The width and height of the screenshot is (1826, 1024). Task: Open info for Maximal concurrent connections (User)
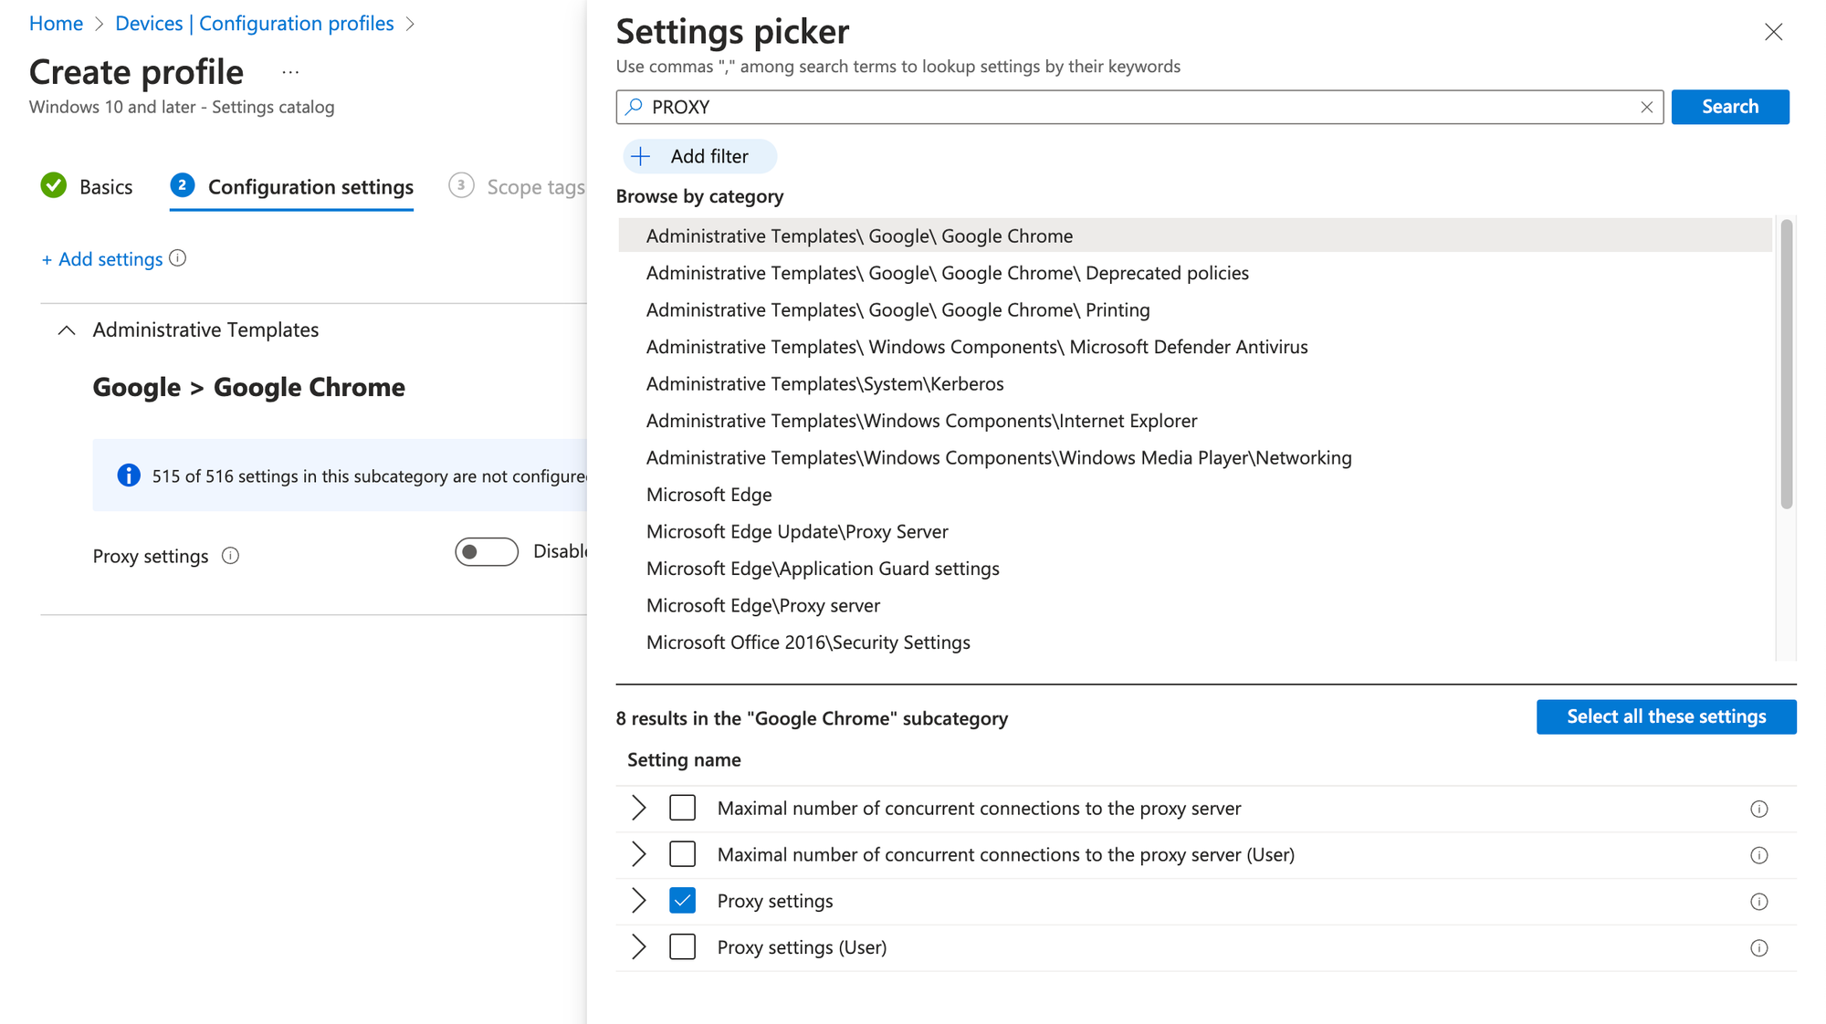coord(1758,855)
